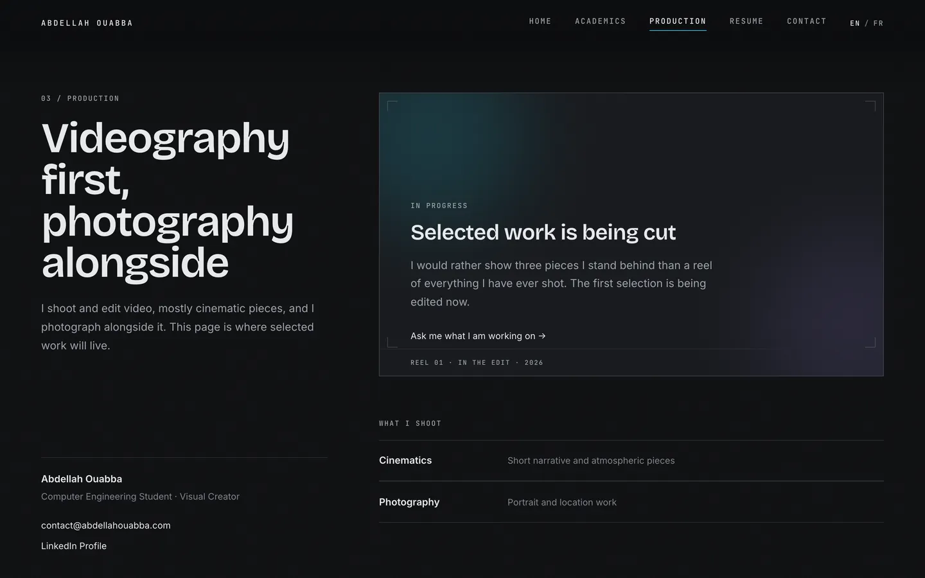925x578 pixels.
Task: Follow 'Ask me what I am working on' link
Action: (x=478, y=336)
